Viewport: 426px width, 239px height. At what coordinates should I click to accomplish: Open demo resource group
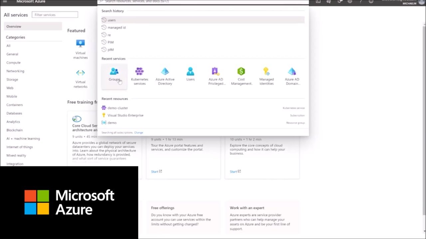203,122
